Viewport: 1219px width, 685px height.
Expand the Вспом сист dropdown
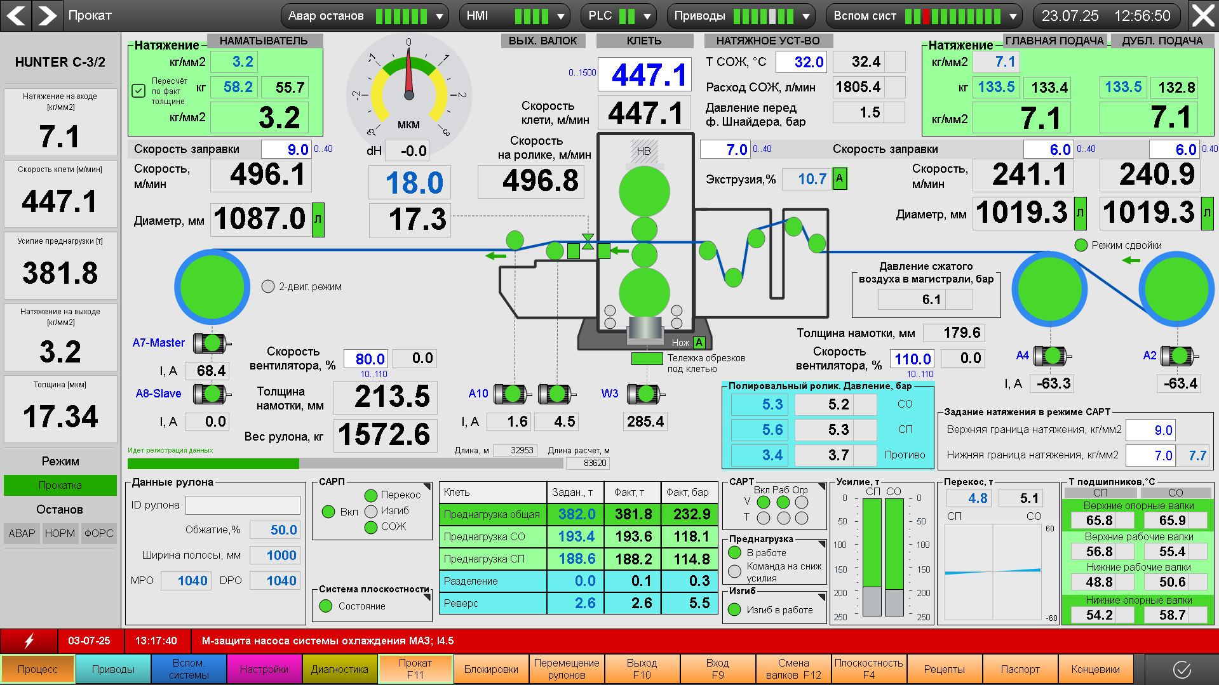[x=1013, y=17]
